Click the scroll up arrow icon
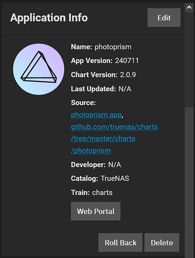The image size is (195, 258). tap(189, 8)
